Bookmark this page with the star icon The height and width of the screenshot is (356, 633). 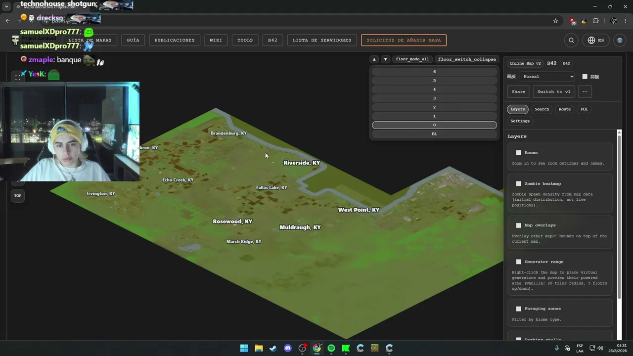555,21
